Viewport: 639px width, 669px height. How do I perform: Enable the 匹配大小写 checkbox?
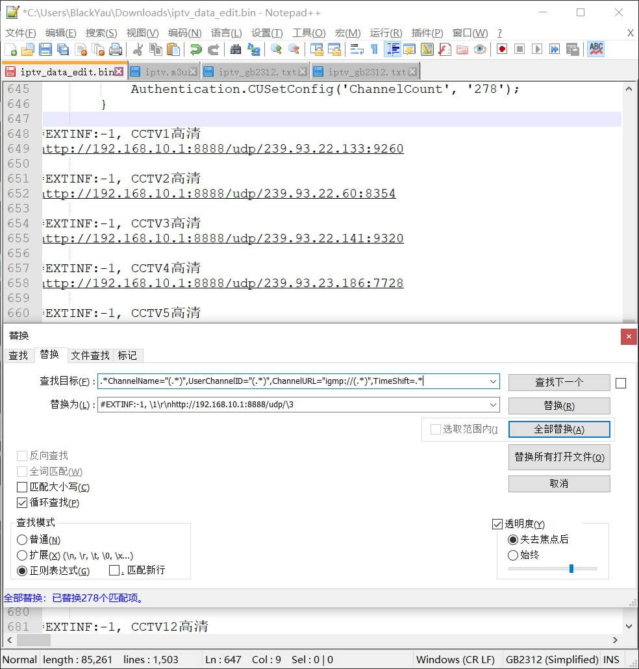pyautogui.click(x=22, y=486)
